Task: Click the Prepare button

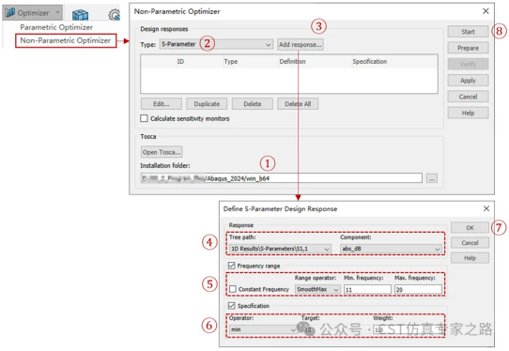Action: click(x=468, y=48)
